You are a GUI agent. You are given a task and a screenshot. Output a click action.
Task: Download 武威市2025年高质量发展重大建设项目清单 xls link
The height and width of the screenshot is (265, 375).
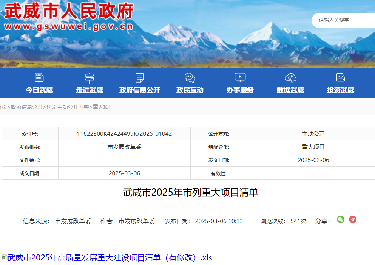[110, 258]
